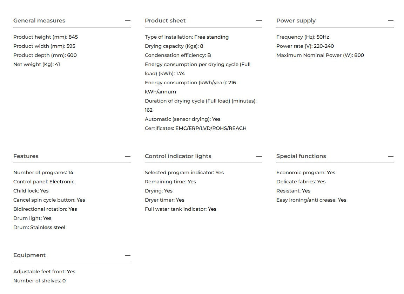The image size is (404, 294).
Task: Click the General measures heading
Action: [39, 21]
